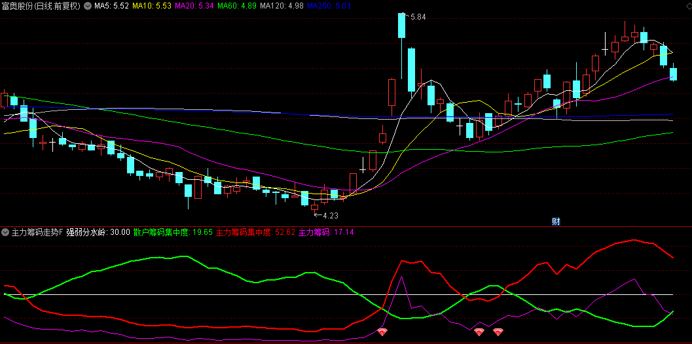Select the magenta 主力筹码 17.14 label
This screenshot has width=692, height=344.
point(326,232)
